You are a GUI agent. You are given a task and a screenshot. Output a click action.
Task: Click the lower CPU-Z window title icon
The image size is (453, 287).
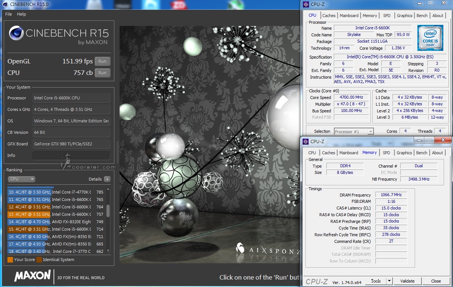click(306, 141)
